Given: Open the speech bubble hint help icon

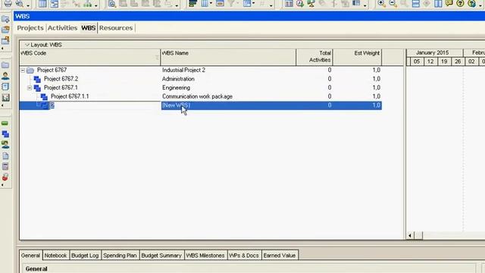Looking at the screenshot, I should tap(449, 4).
